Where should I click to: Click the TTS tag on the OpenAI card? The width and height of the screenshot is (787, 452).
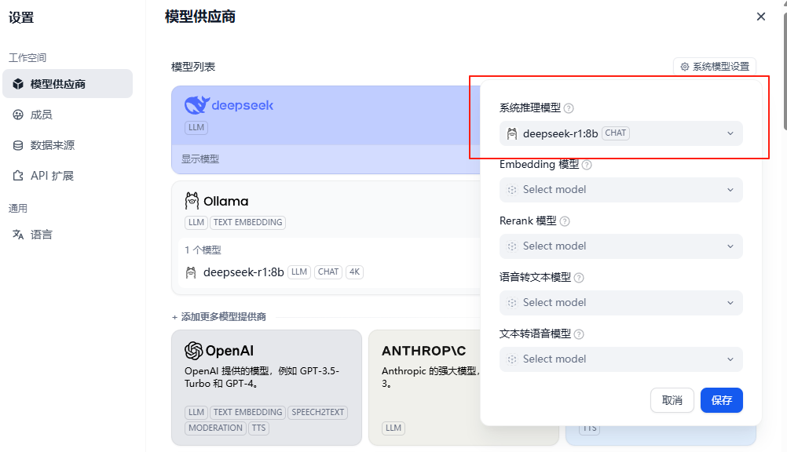(x=258, y=428)
